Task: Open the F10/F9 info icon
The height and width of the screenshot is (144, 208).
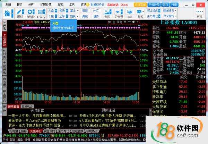Action: [40, 12]
